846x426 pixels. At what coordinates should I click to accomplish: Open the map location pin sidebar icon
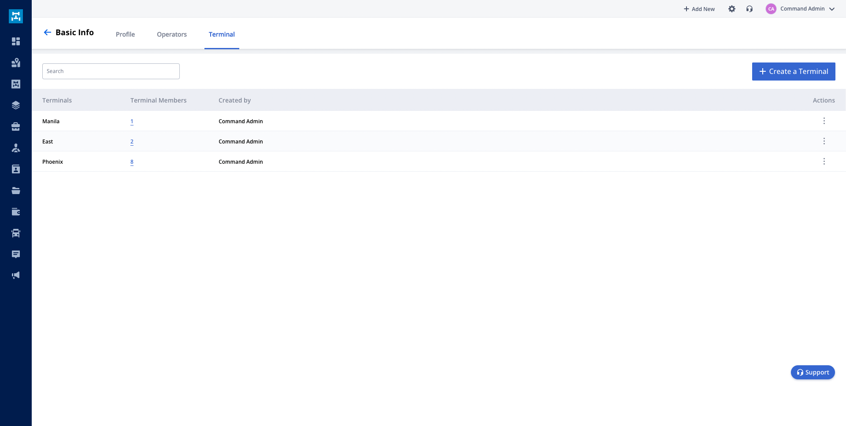click(16, 62)
